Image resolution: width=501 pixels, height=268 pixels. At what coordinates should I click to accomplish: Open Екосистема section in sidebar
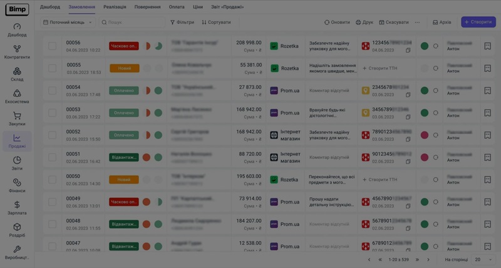pos(17,96)
